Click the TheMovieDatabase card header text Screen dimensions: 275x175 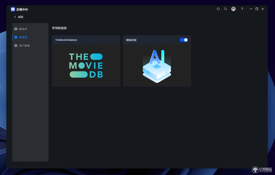point(66,40)
